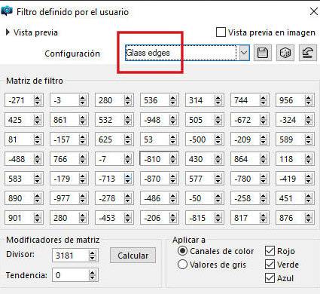Click the up arrow beside -278
This screenshot has width=320, height=294.
click(x=128, y=196)
